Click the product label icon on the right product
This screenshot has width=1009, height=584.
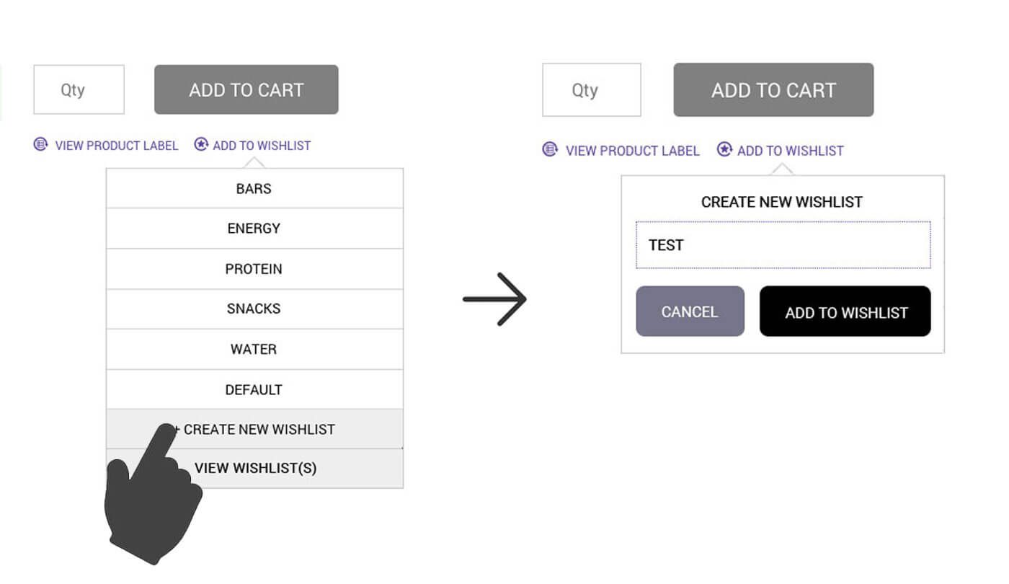550,150
